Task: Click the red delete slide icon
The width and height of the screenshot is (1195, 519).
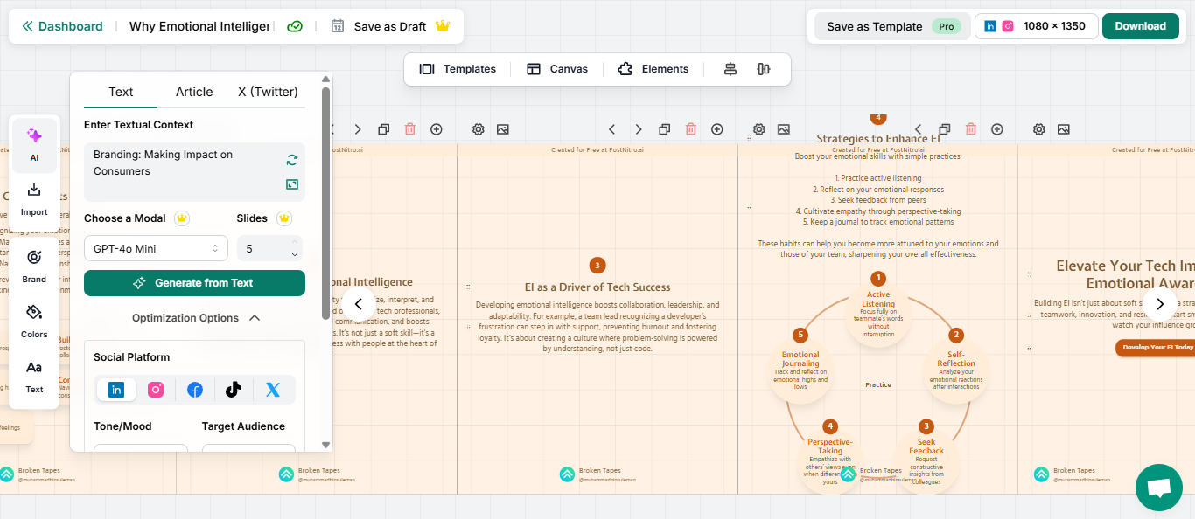Action: point(691,129)
